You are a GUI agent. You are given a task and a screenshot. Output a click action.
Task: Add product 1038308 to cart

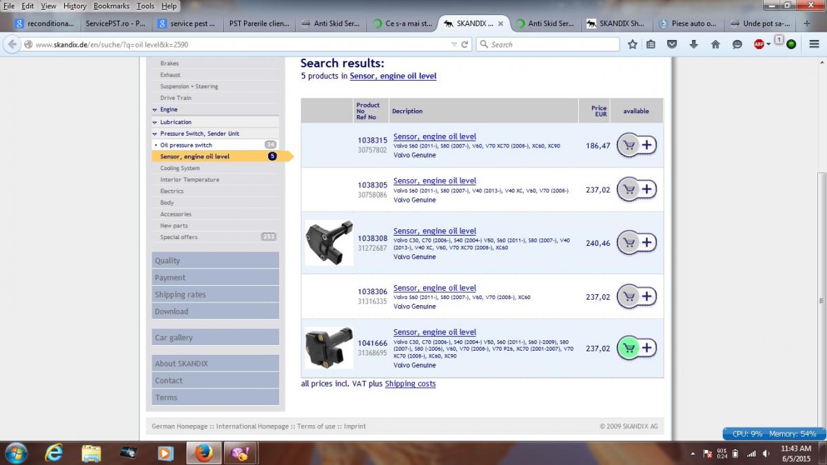tap(637, 242)
